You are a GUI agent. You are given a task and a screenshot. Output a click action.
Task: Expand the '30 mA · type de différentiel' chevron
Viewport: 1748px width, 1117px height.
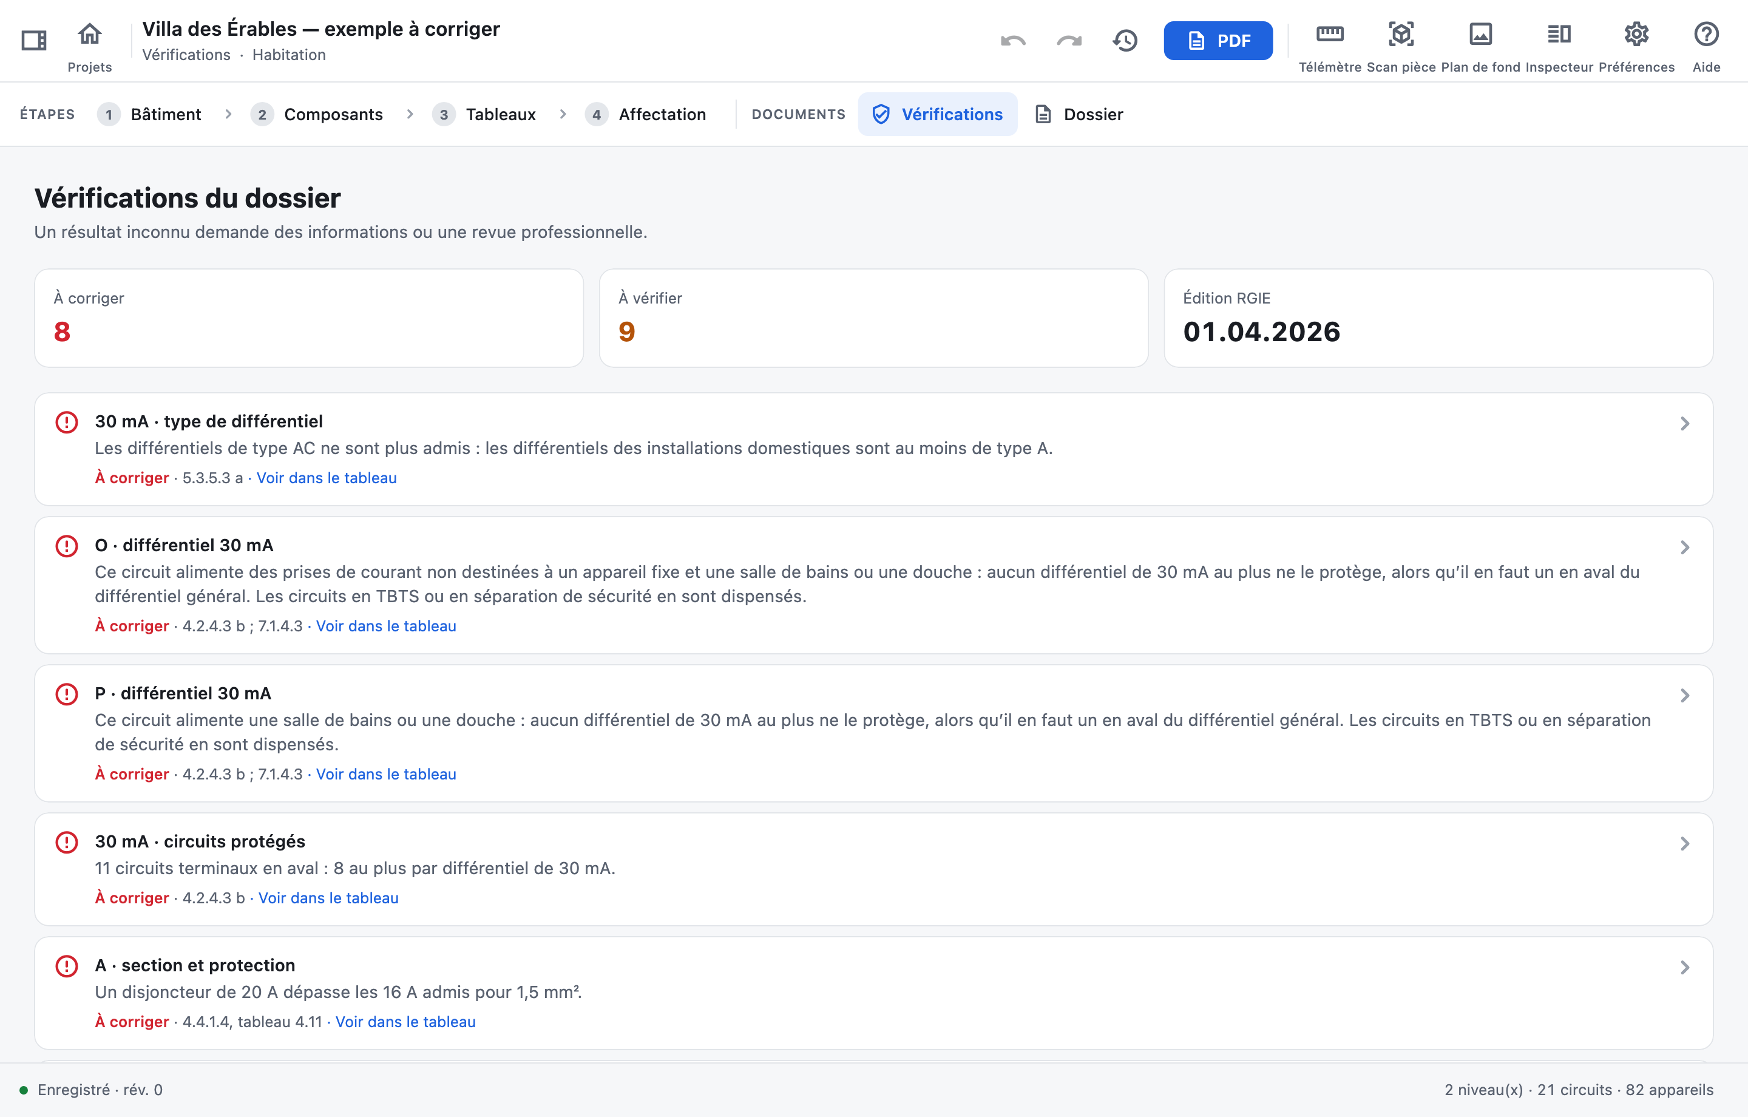click(x=1684, y=423)
